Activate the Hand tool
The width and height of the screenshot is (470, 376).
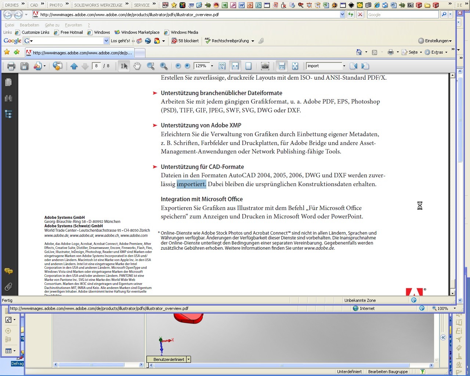137,66
